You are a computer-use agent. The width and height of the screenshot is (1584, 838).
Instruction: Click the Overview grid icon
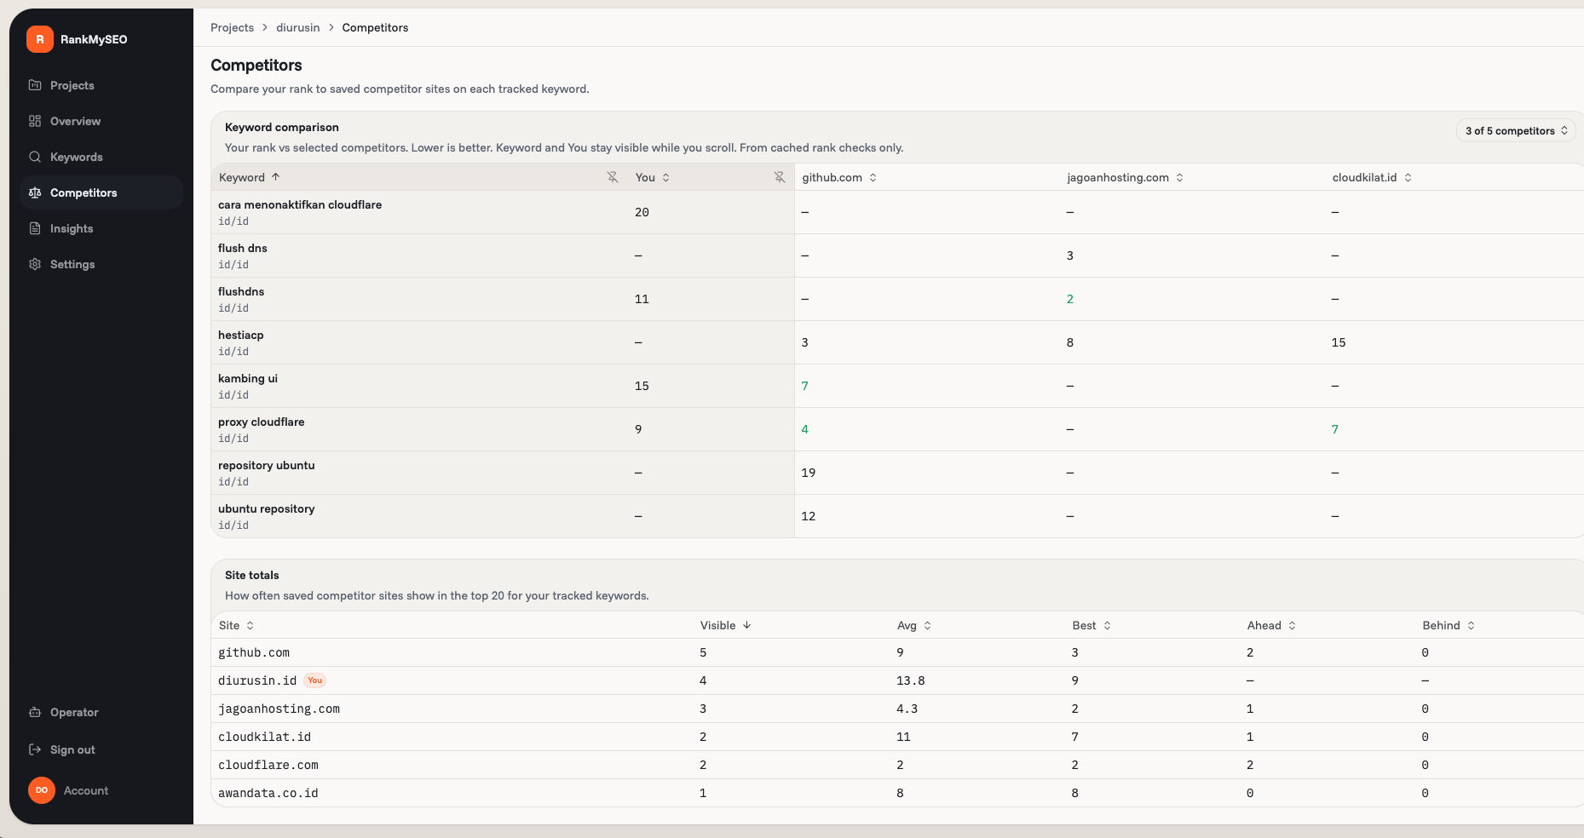35,121
